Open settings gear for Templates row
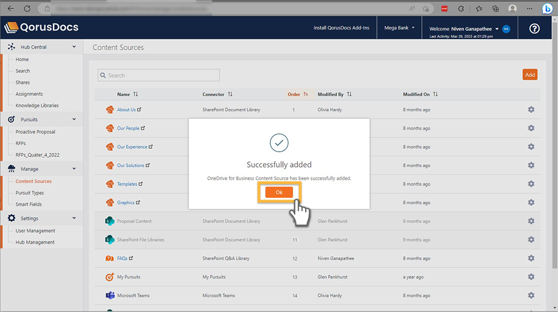The height and width of the screenshot is (312, 558). (531, 184)
